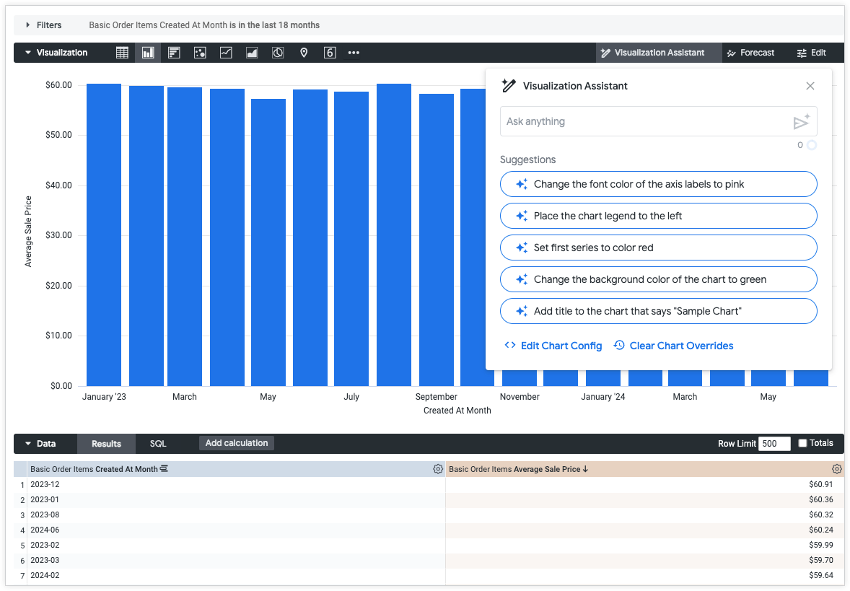This screenshot has width=850, height=591.
Task: Click the Add calculation button
Action: [x=236, y=443]
